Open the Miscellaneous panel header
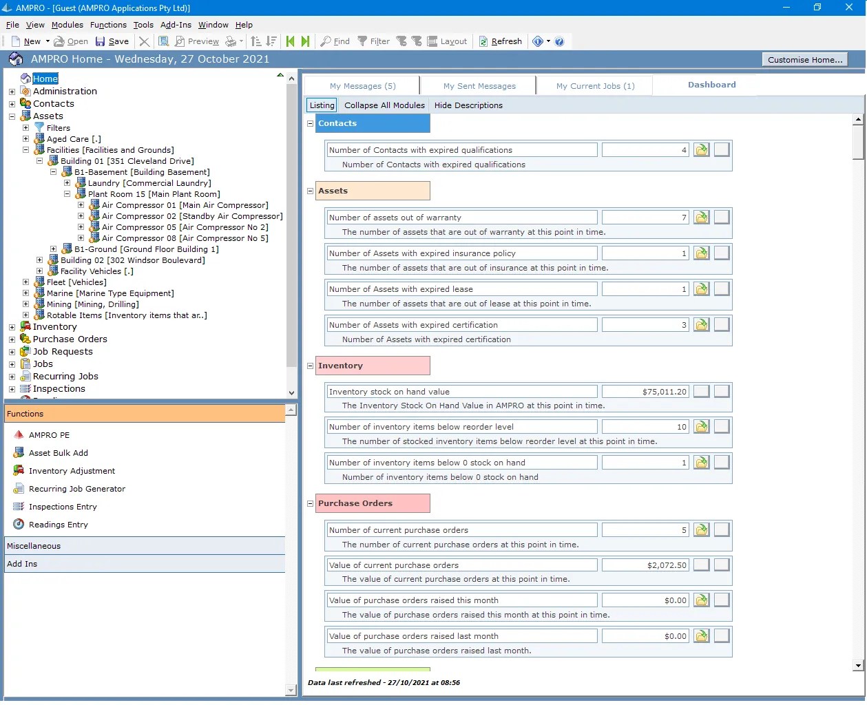The height and width of the screenshot is (705, 867). pos(145,546)
